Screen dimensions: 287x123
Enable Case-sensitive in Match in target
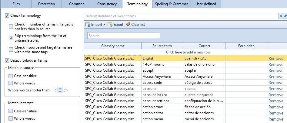[x=11, y=111]
